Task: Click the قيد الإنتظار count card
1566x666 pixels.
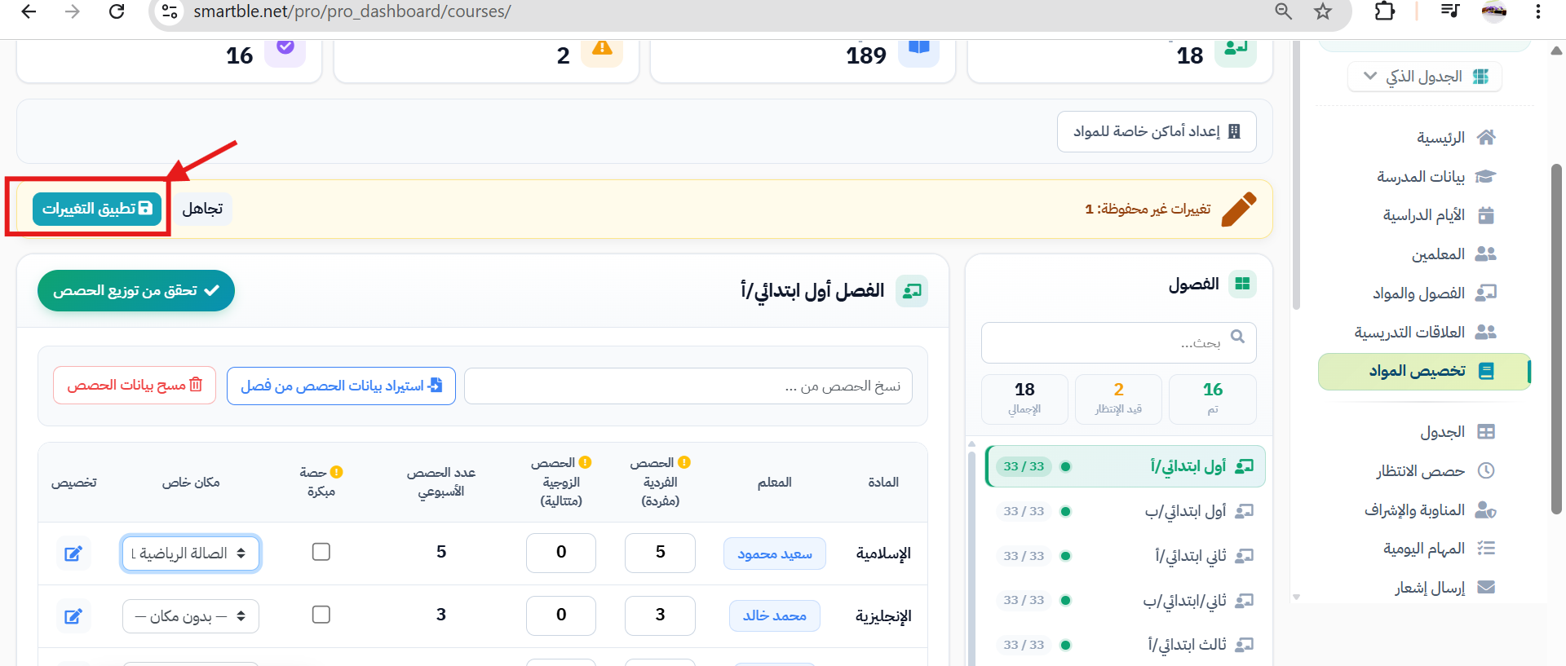Action: click(x=1118, y=399)
